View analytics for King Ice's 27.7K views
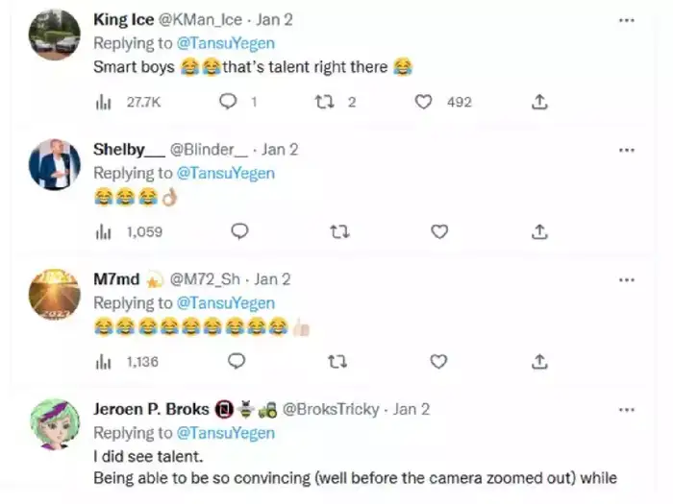This screenshot has width=673, height=504. (x=106, y=101)
